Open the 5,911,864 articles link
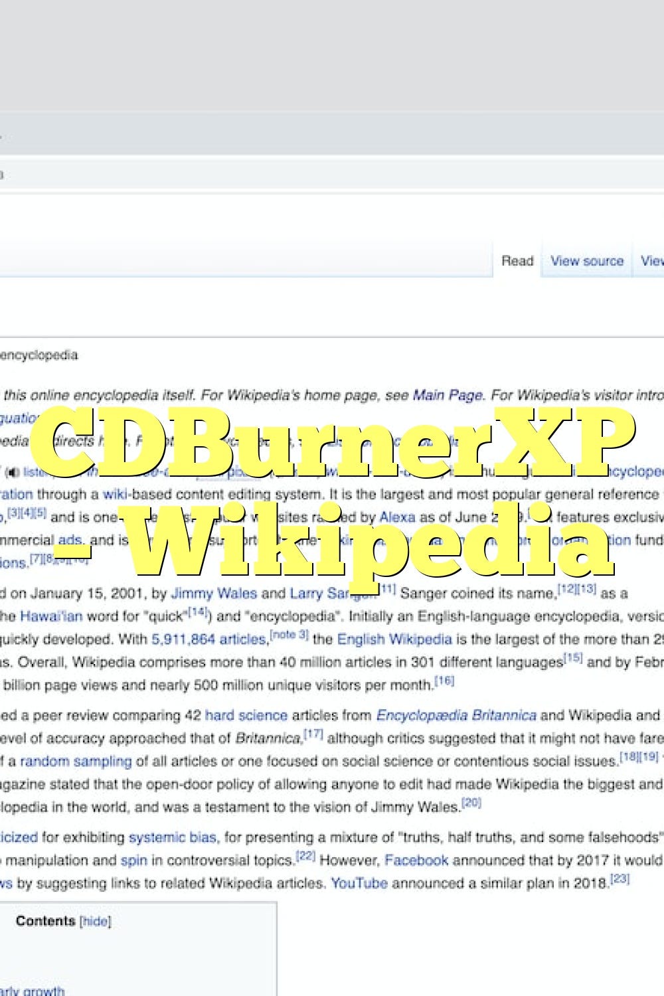664x996 pixels. point(208,639)
